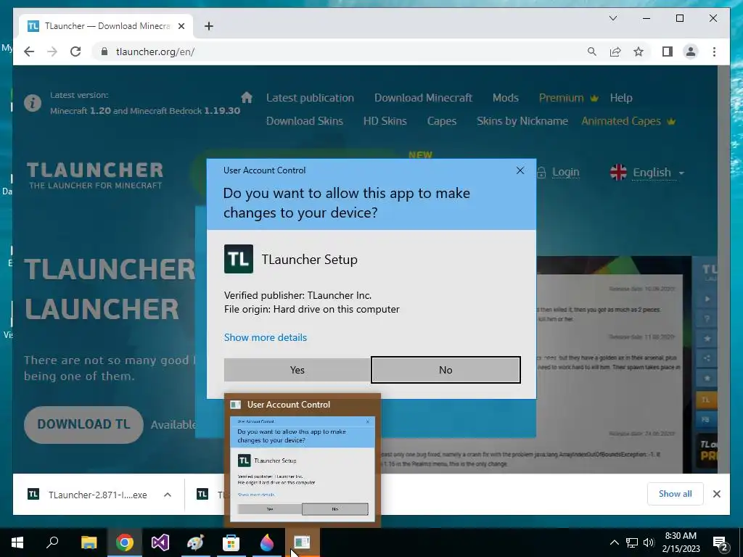Open Latest publication menu item
The width and height of the screenshot is (743, 557).
pos(310,98)
